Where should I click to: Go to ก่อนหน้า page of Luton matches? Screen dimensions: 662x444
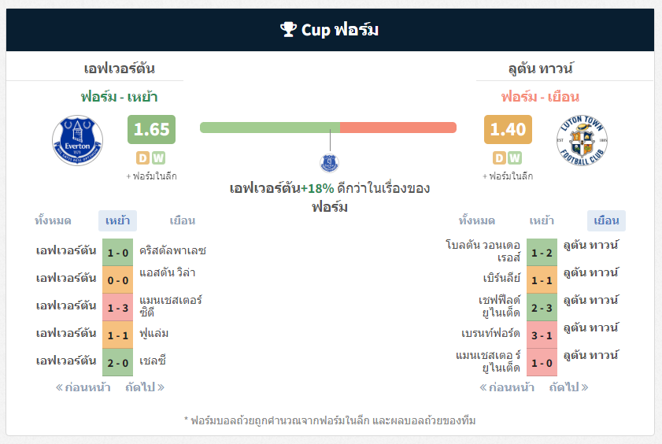click(507, 387)
